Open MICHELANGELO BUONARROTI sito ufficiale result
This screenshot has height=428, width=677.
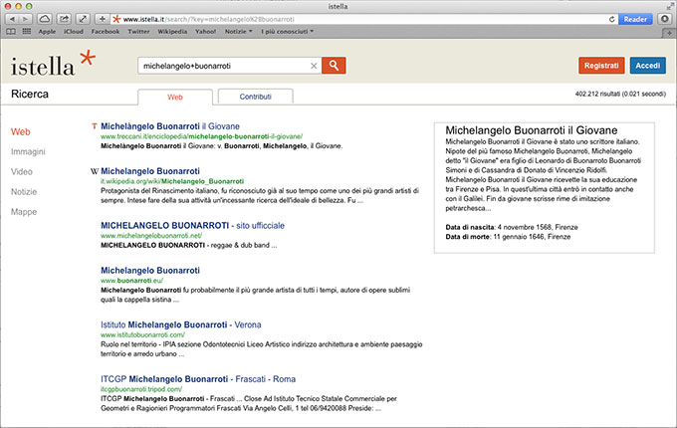click(192, 226)
